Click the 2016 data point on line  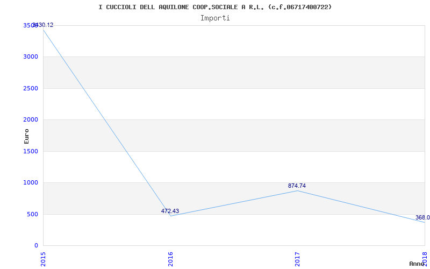[170, 216]
